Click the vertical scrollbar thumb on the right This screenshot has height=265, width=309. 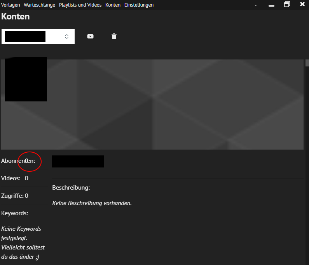(x=307, y=63)
